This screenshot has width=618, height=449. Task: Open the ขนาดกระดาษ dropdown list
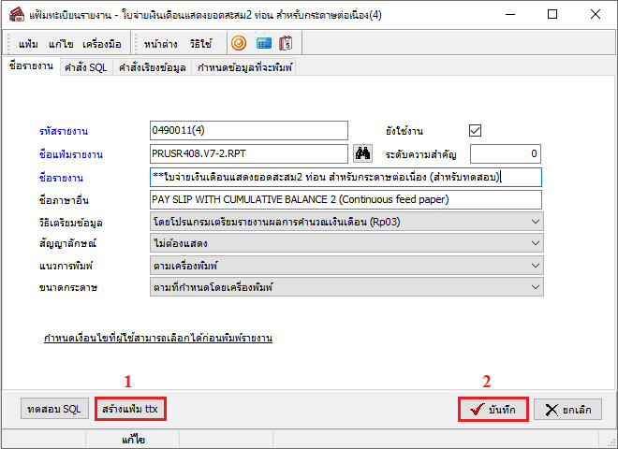[x=535, y=286]
